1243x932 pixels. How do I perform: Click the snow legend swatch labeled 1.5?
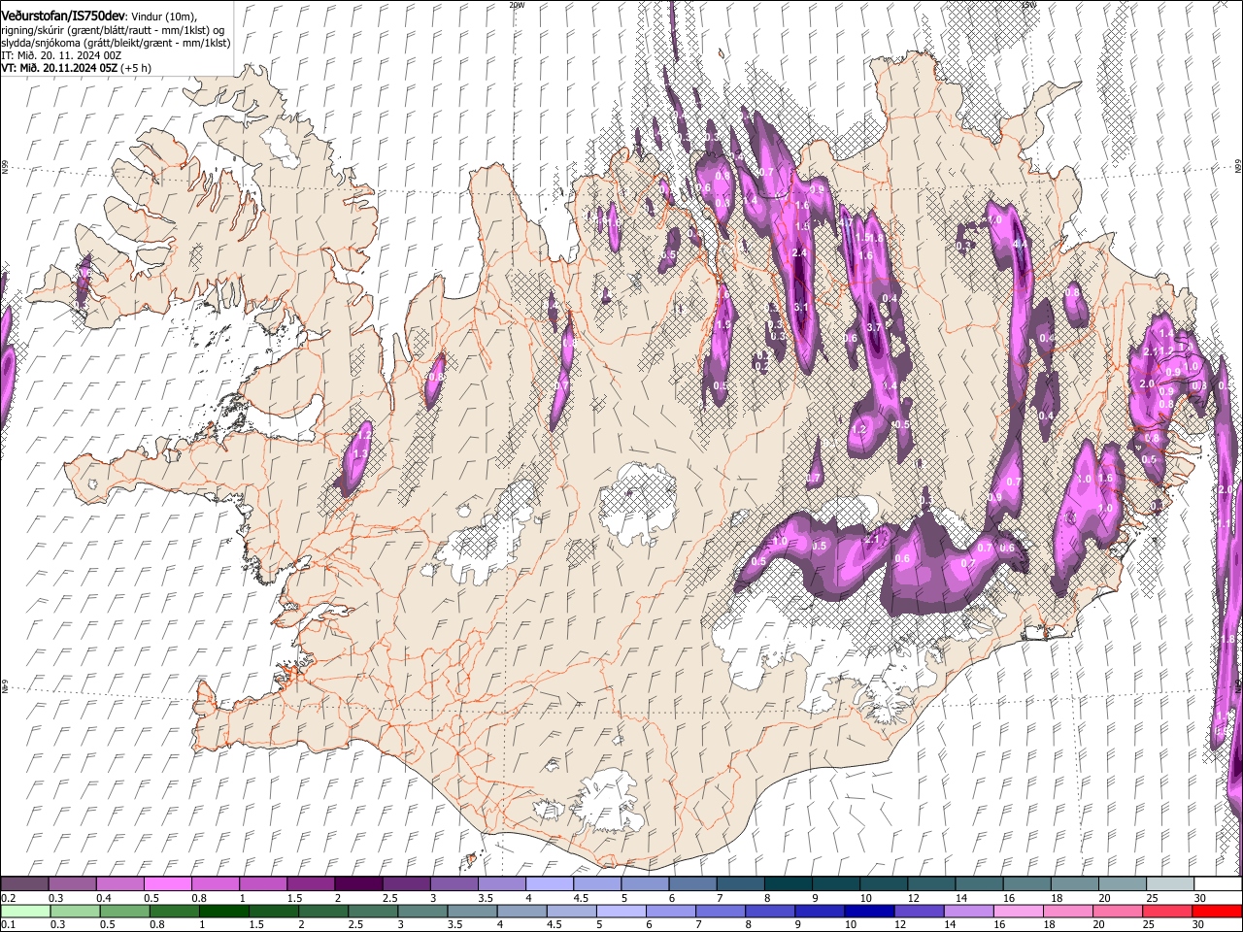310,884
